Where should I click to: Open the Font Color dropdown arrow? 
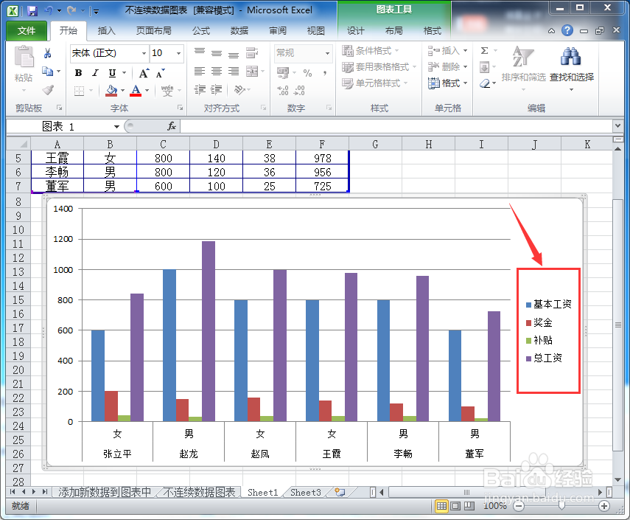(x=147, y=91)
